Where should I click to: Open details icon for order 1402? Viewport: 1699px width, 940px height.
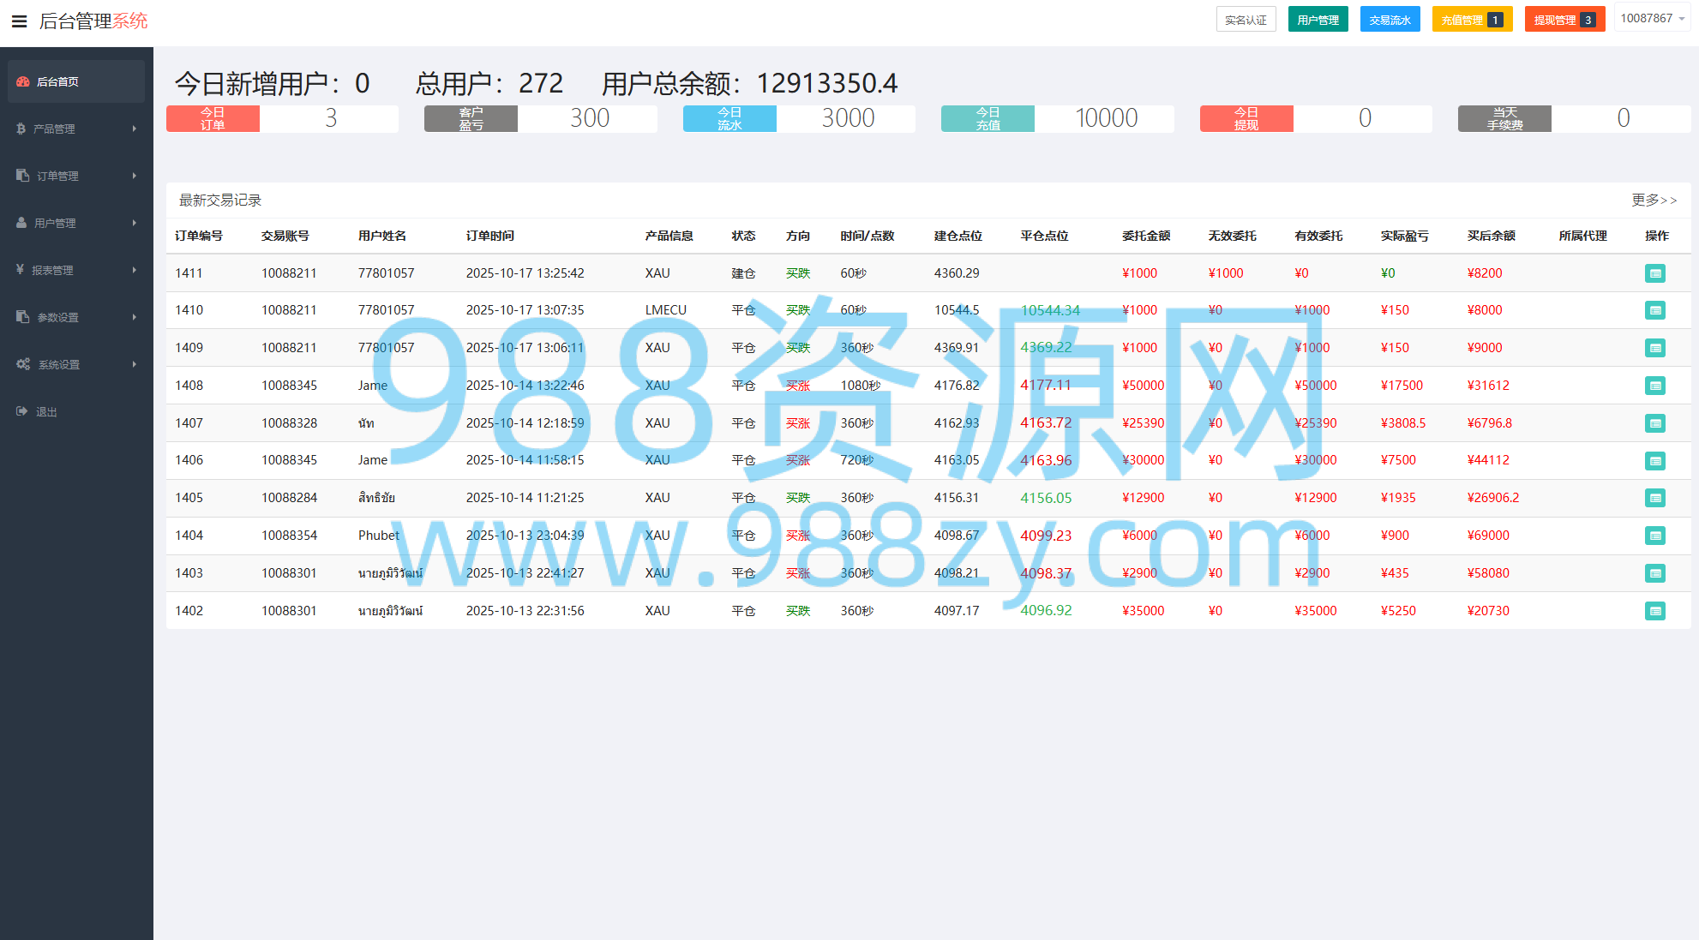pos(1655,611)
